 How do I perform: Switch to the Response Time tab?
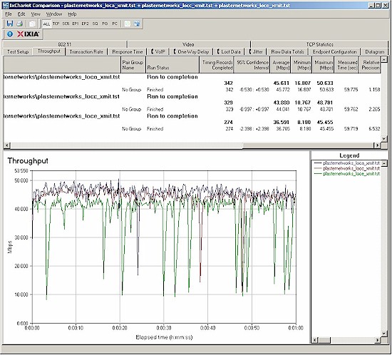tap(128, 52)
